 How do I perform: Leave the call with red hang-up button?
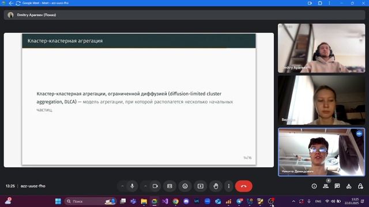coord(243,186)
